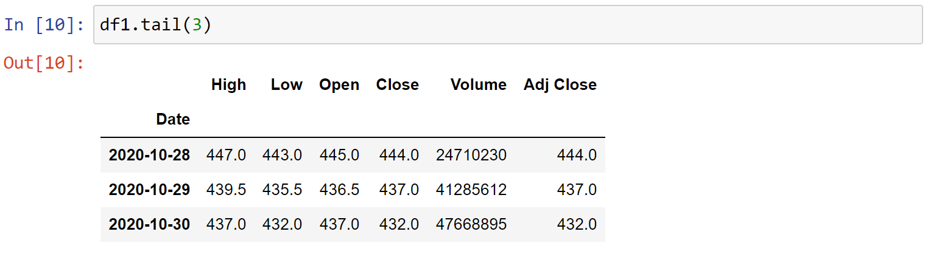Click the In [10] input prompt

click(44, 26)
